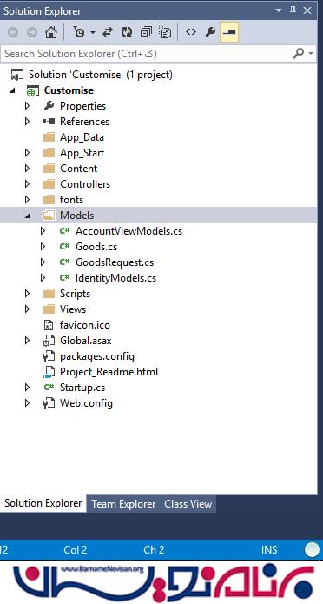Open the search options dropdown arrow
Screen dimensions: 323x604
tap(311, 54)
